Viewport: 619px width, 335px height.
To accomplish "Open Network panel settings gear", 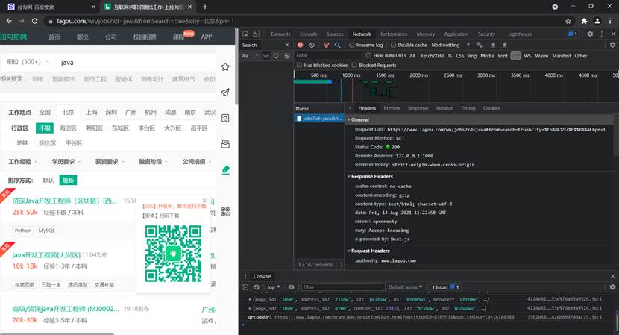I will click(613, 45).
